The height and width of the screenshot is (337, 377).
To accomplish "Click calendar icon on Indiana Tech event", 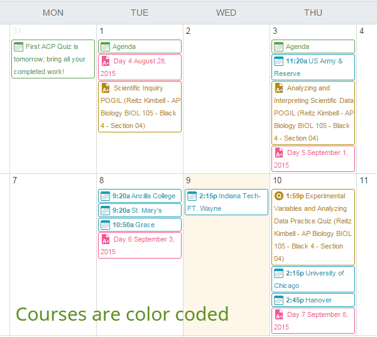I will [x=192, y=196].
